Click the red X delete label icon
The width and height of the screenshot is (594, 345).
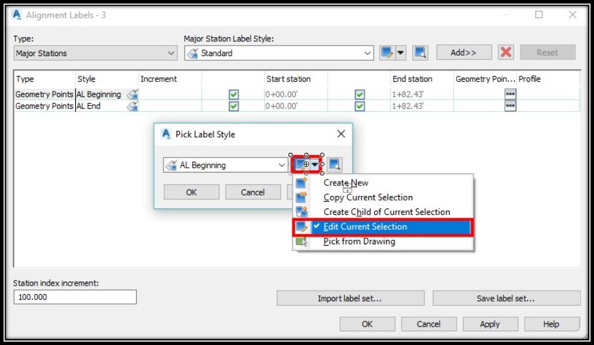[x=506, y=52]
